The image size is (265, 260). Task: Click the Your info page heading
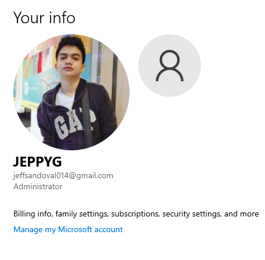coord(44,17)
